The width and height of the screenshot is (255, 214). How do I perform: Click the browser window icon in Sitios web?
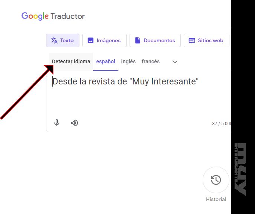tap(192, 40)
